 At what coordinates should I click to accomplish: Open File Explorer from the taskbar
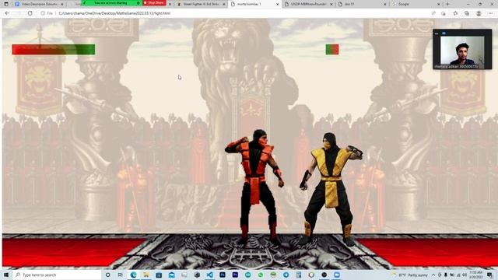(146, 275)
